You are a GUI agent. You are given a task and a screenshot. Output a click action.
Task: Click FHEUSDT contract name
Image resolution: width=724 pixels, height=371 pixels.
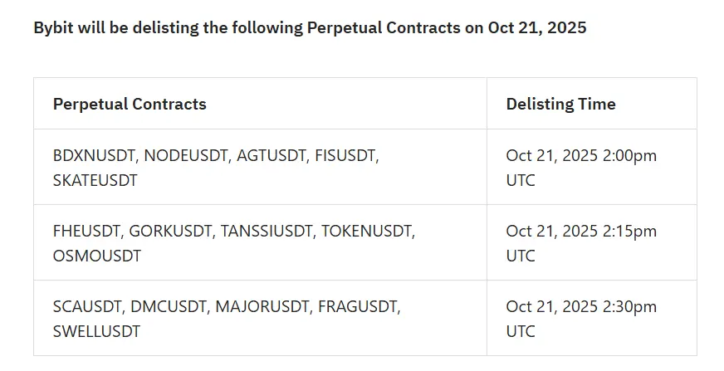click(x=86, y=231)
